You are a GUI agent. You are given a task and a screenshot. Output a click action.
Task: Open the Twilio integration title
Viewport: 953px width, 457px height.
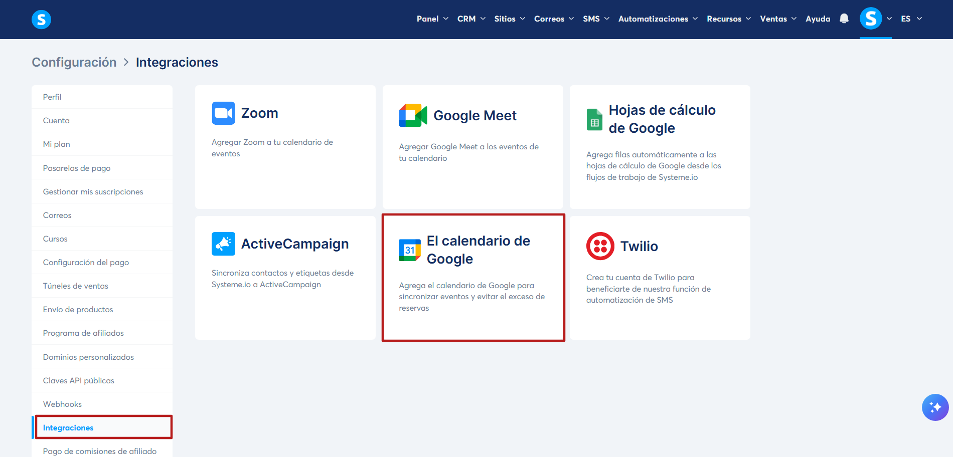(x=639, y=246)
